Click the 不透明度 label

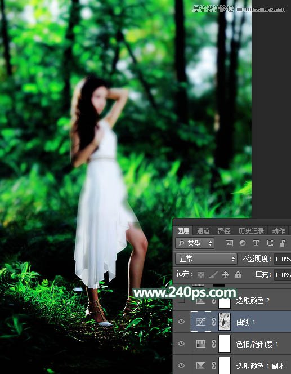(256, 259)
